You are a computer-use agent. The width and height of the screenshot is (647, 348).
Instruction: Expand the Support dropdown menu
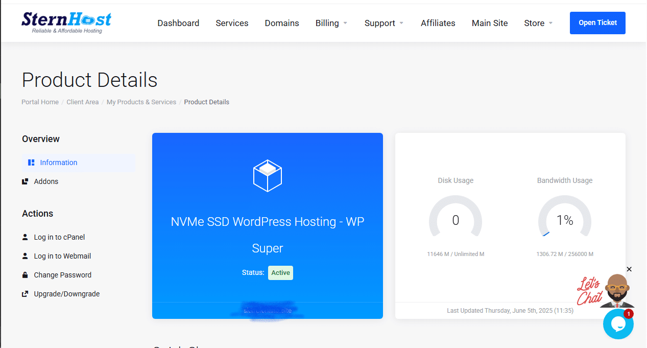click(384, 23)
